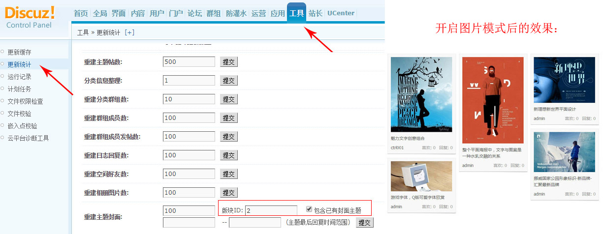Image resolution: width=603 pixels, height=234 pixels.
Task: Click the 重建群组成员发帖数 input field
Action: tap(189, 136)
